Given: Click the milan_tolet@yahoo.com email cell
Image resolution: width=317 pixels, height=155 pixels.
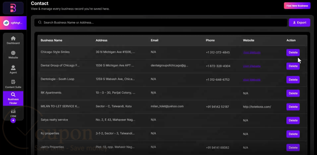Looking at the screenshot, I should pos(167,106).
